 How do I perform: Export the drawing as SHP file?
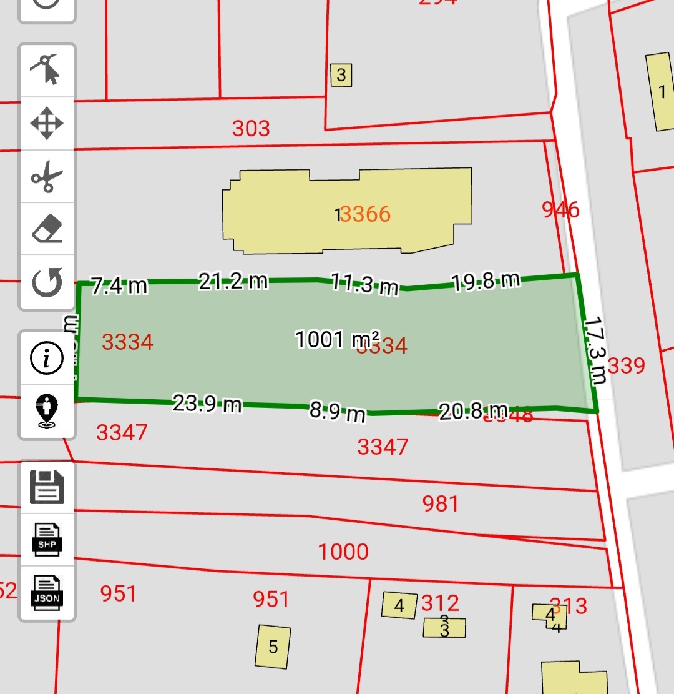click(47, 540)
